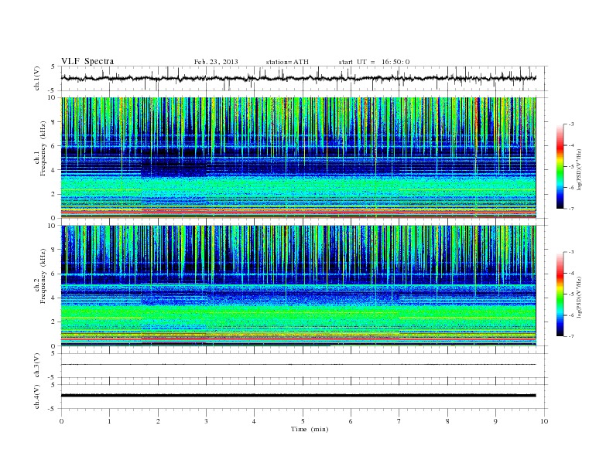This screenshot has width=613, height=473.
Task: Click the ch.1 voltage waveform trace
Action: tap(298, 78)
